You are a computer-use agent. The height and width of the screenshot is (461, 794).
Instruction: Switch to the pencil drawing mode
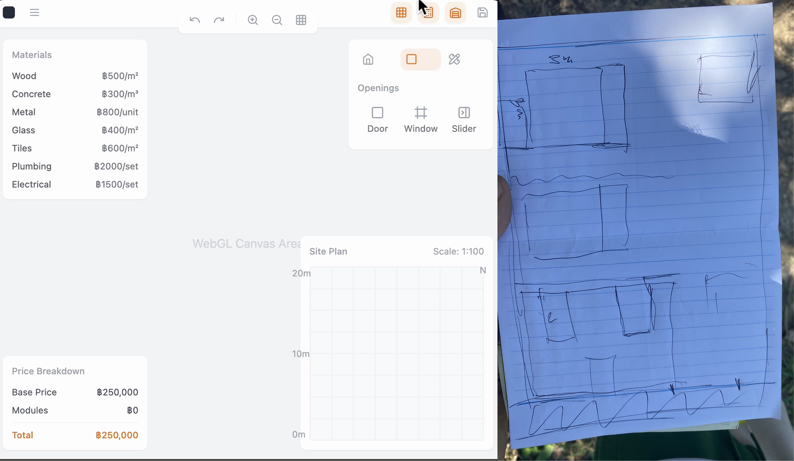click(454, 59)
